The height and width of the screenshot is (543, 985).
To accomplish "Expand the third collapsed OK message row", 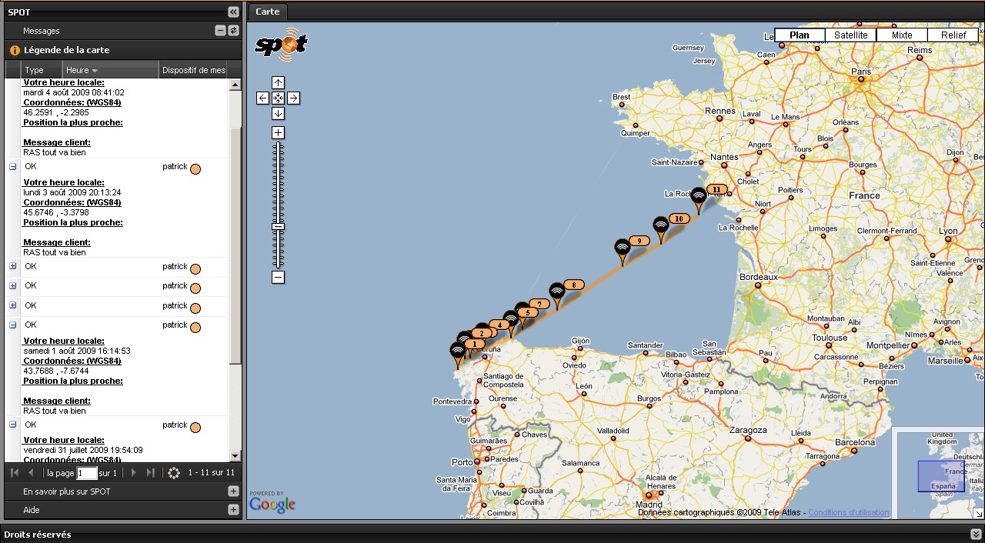I will (12, 305).
